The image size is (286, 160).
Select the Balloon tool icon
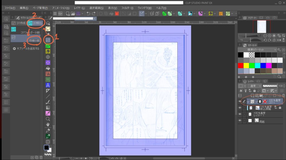coord(48,29)
